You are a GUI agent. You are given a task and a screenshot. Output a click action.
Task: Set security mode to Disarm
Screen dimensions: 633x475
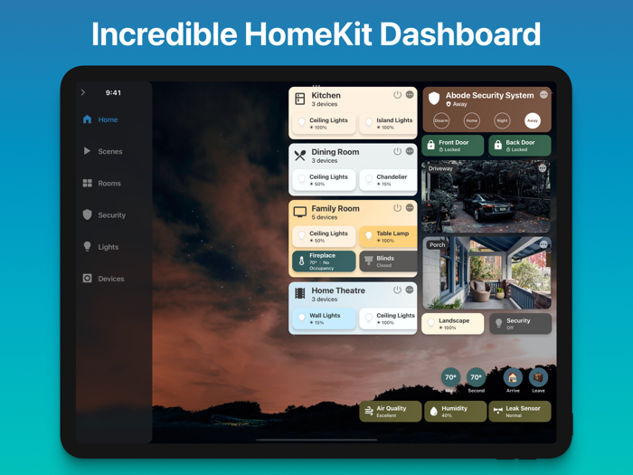point(441,120)
